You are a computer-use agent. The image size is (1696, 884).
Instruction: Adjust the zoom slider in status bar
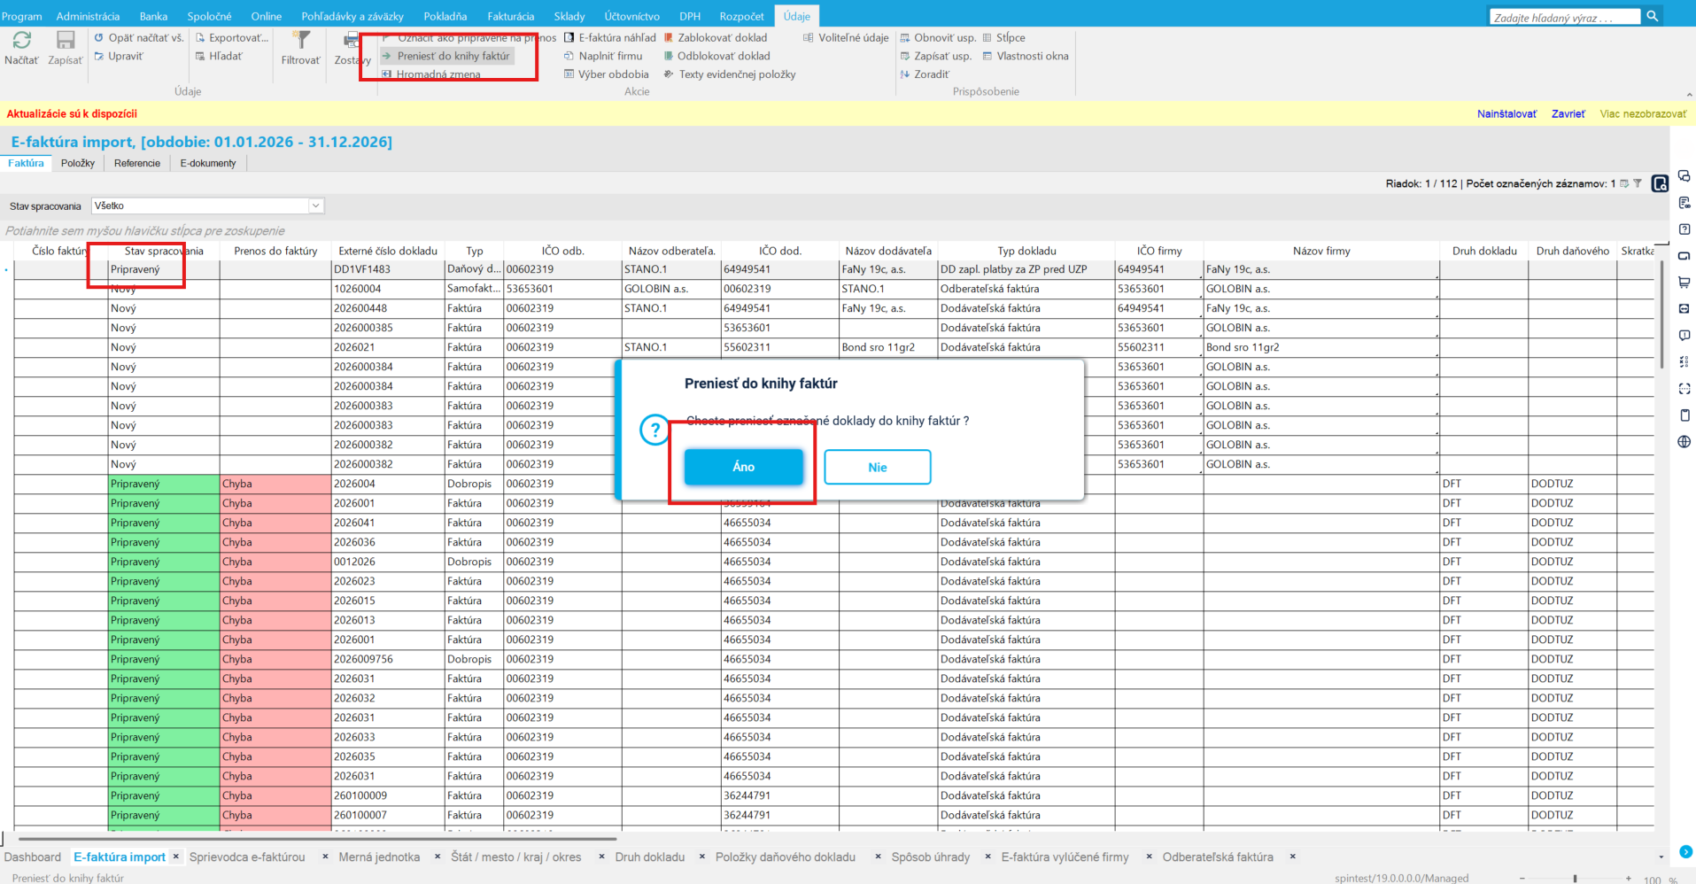click(1575, 879)
